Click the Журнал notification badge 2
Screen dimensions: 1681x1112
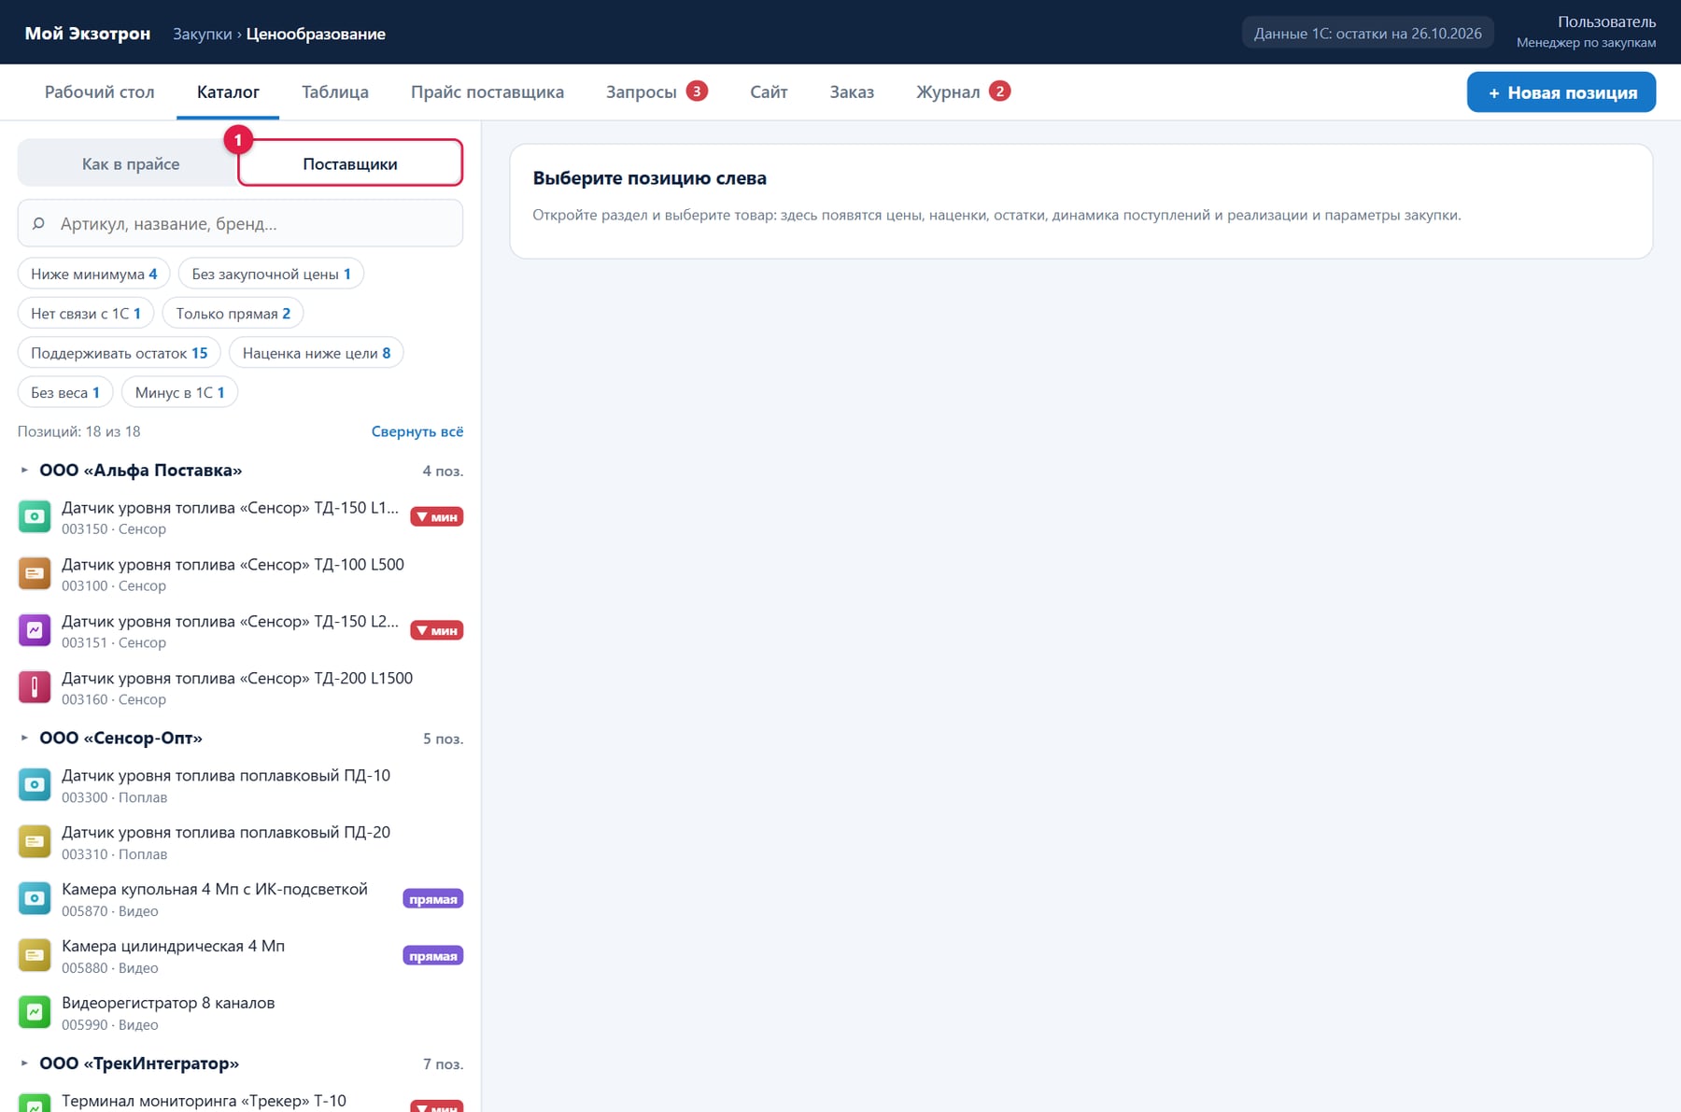1000,91
